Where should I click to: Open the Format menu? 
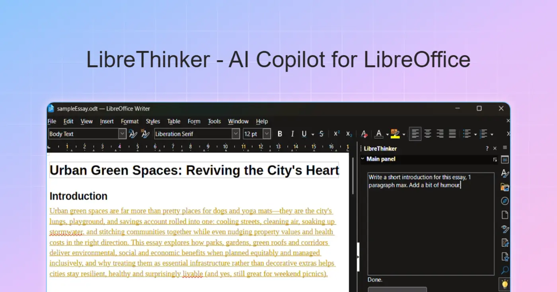tap(130, 122)
